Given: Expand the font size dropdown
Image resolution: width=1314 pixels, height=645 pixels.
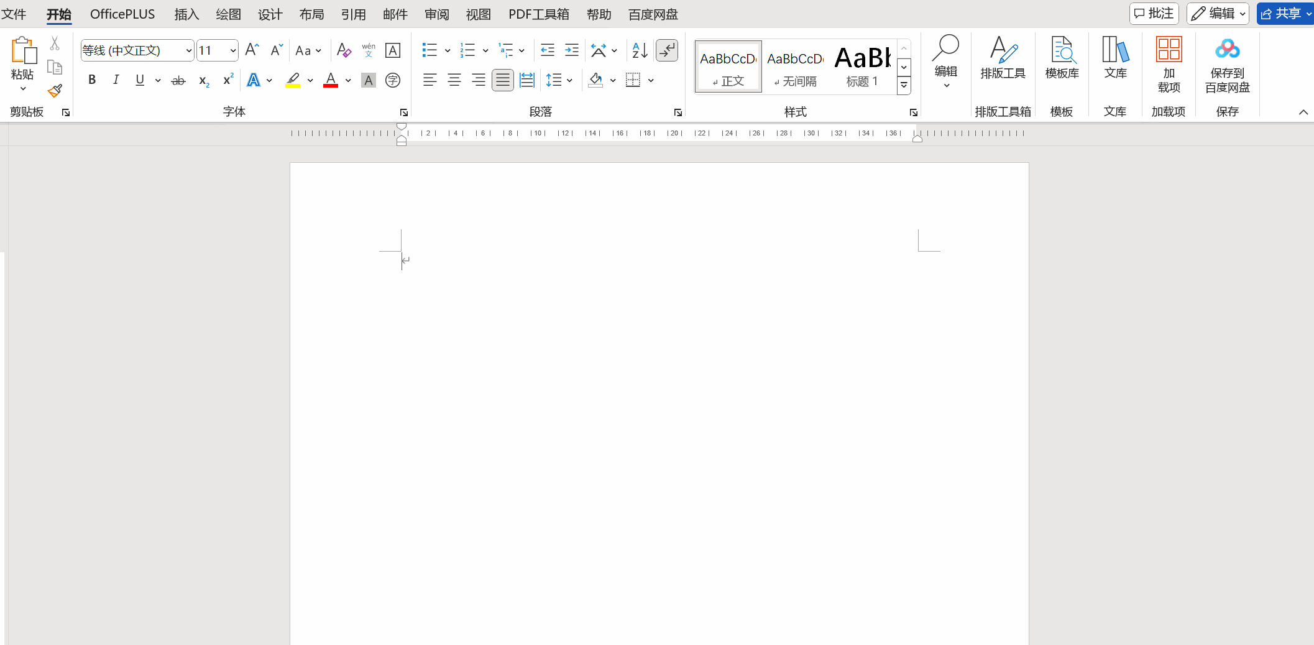Looking at the screenshot, I should [233, 50].
